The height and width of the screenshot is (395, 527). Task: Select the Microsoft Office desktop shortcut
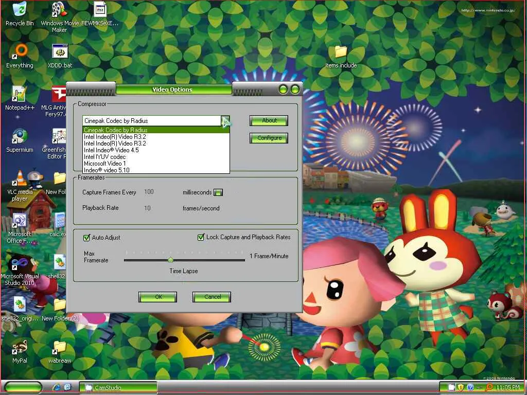(x=20, y=228)
